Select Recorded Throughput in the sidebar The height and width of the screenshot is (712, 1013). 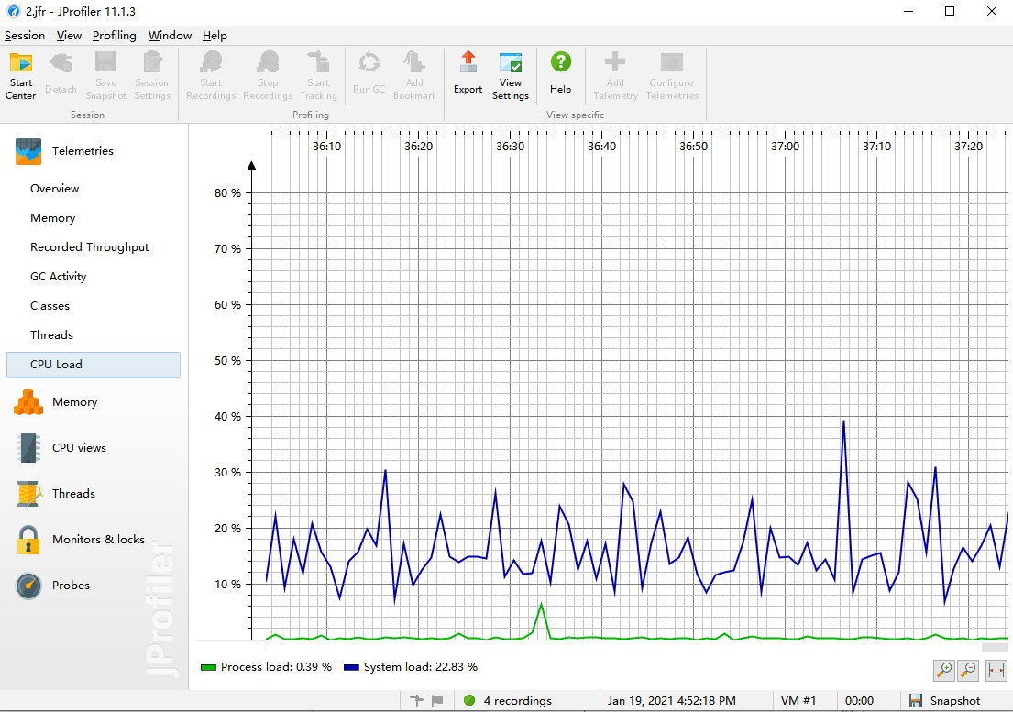pos(89,247)
